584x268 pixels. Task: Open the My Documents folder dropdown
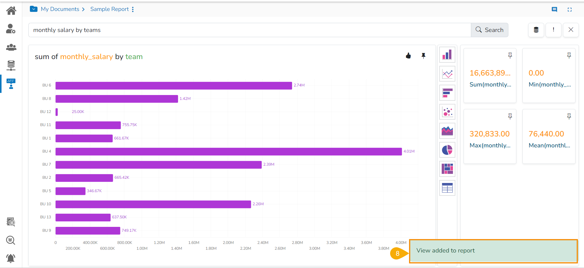[34, 9]
